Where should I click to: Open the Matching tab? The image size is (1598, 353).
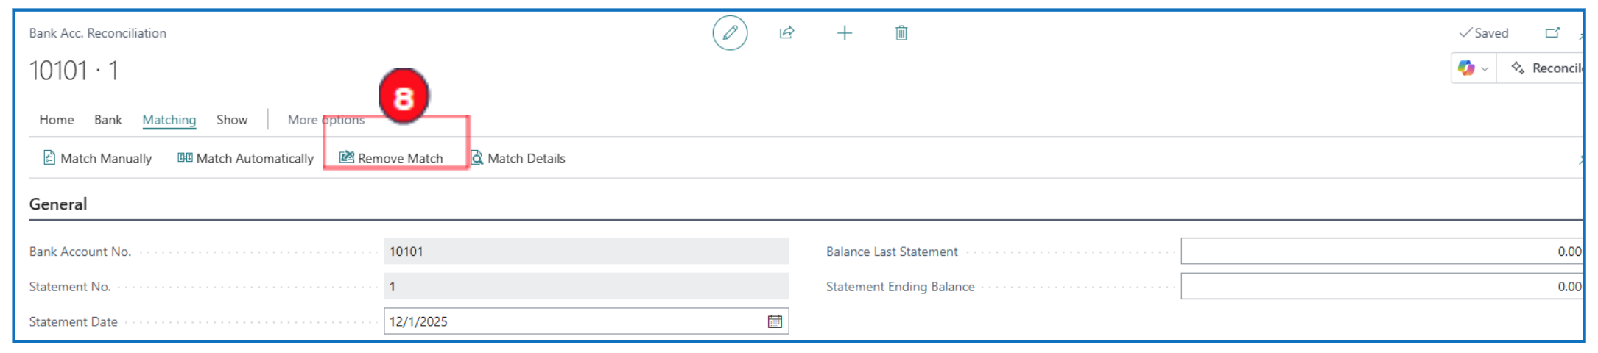point(169,120)
